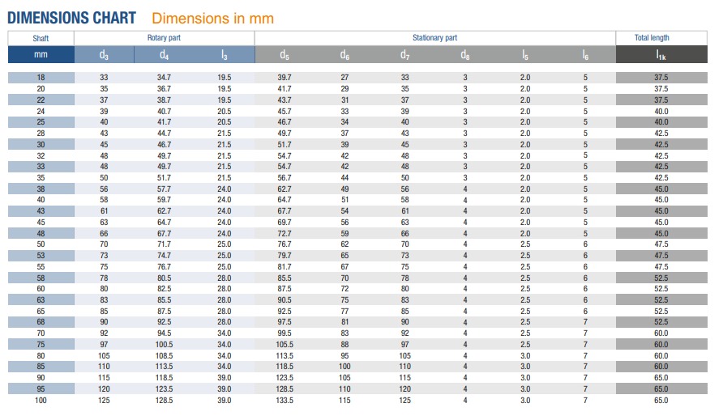723x416 pixels.
Task: Click d3 value 110 in shaft 85 row
Action: click(x=104, y=367)
